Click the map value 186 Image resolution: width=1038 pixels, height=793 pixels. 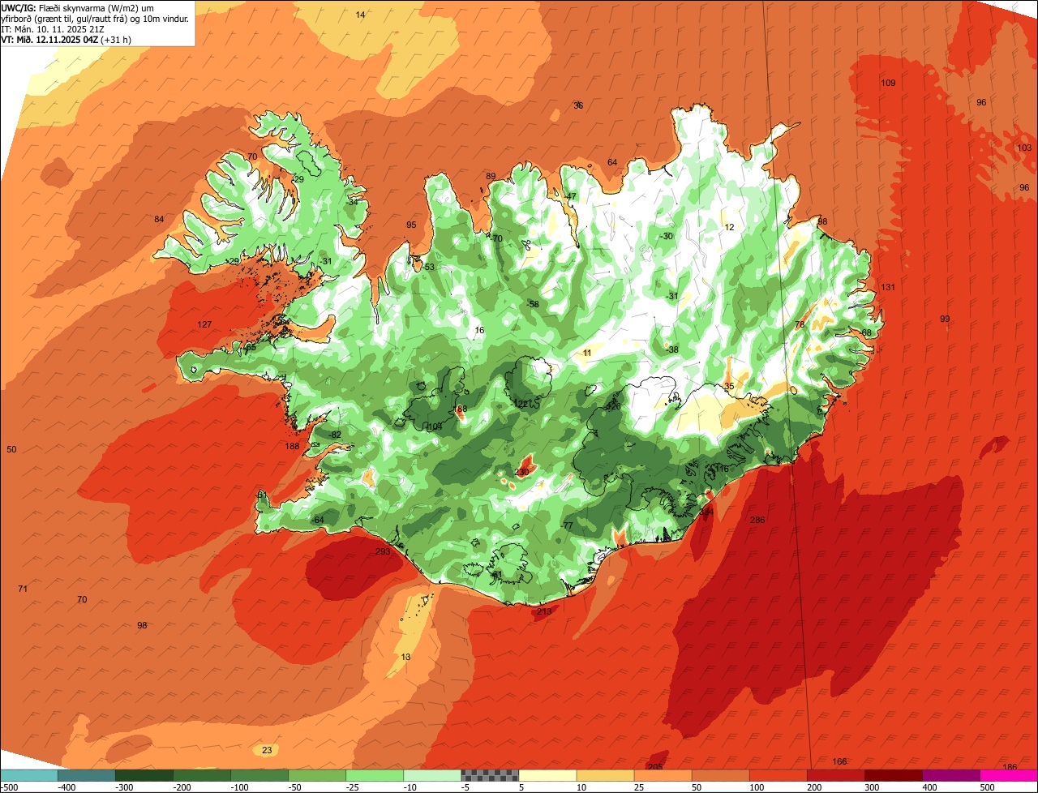[1010, 767]
